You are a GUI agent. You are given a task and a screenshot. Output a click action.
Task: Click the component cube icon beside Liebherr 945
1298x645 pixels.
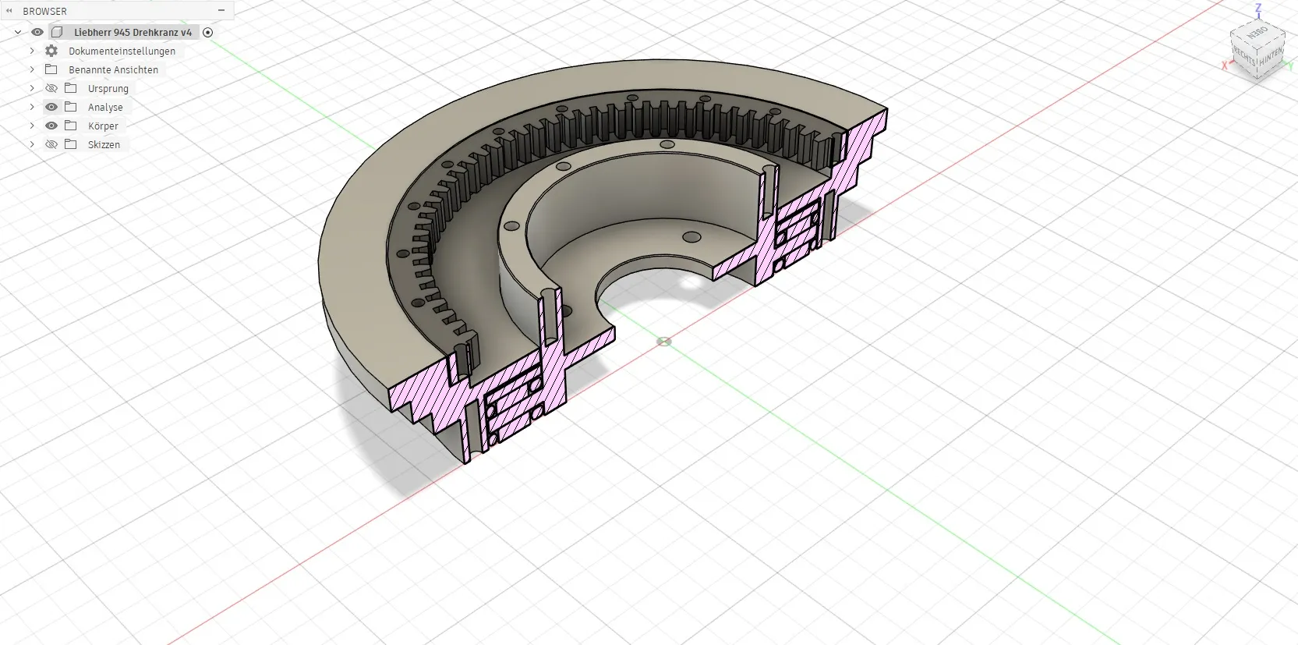click(x=57, y=32)
